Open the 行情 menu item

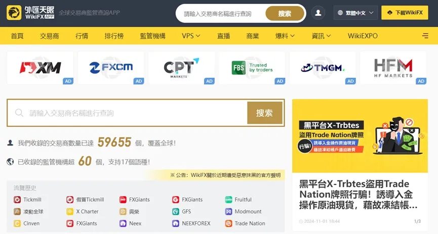[82, 36]
